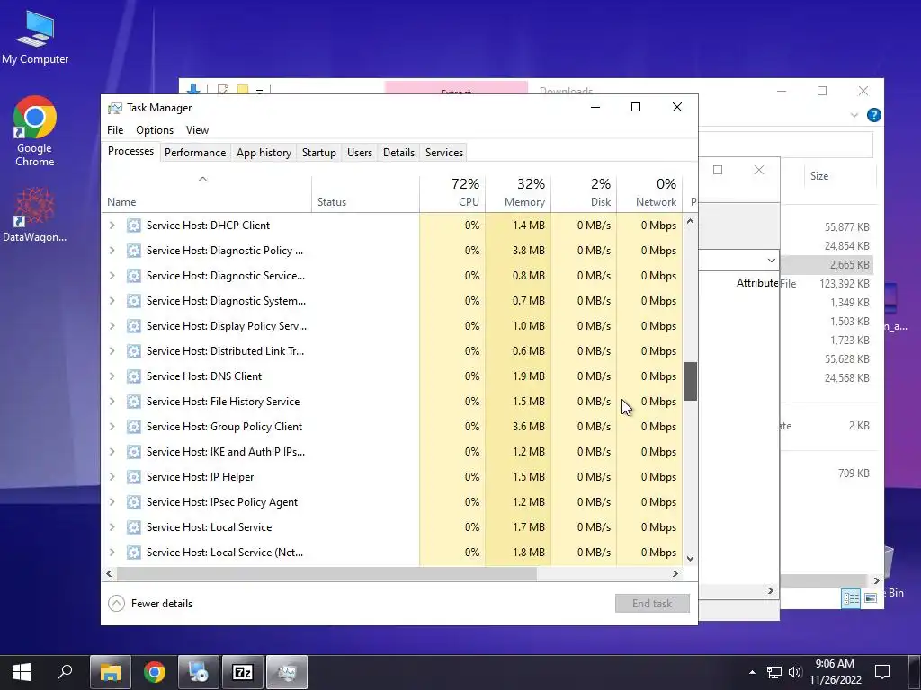Screen dimensions: 921x690
Task: Select the 123,392 KB file row in Explorer
Action: tap(827, 283)
